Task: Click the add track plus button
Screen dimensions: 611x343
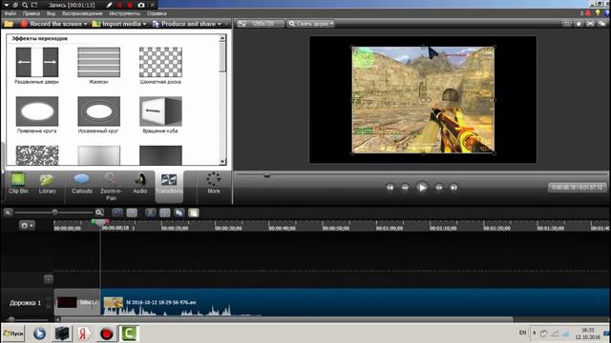Action: pyautogui.click(x=49, y=279)
